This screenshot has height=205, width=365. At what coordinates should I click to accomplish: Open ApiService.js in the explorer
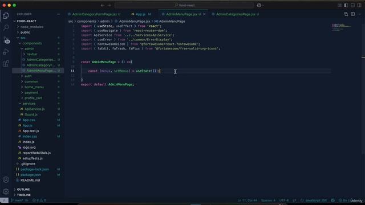(x=34, y=109)
